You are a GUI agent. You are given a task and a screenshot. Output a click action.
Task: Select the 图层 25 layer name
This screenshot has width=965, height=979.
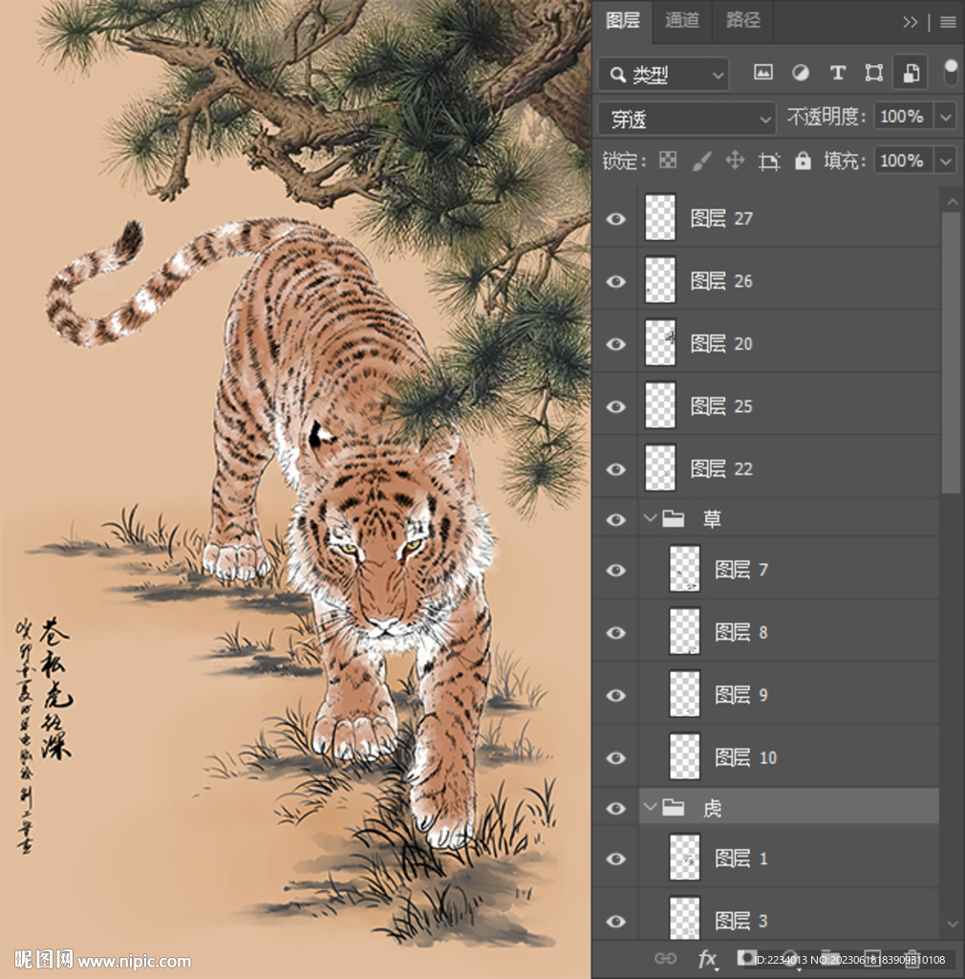(721, 406)
